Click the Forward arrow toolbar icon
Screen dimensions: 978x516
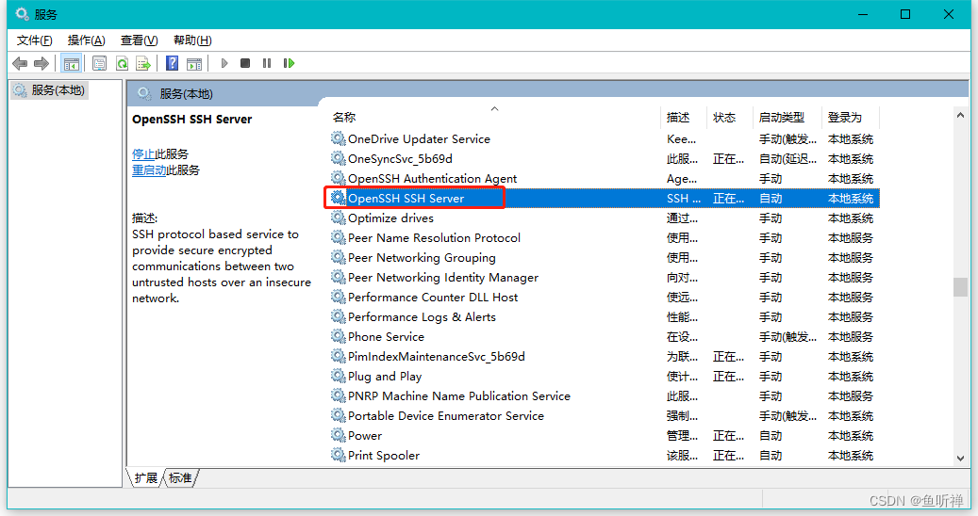(x=41, y=63)
